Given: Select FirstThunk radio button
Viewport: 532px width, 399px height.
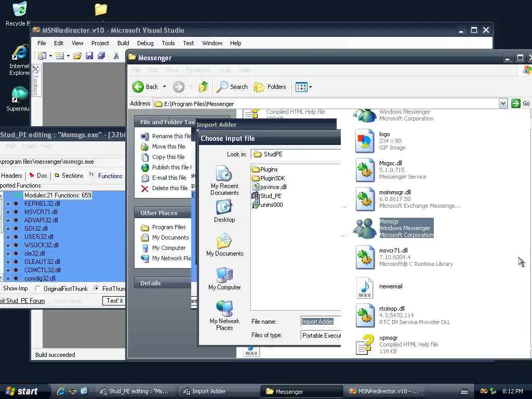Looking at the screenshot, I should click(96, 288).
